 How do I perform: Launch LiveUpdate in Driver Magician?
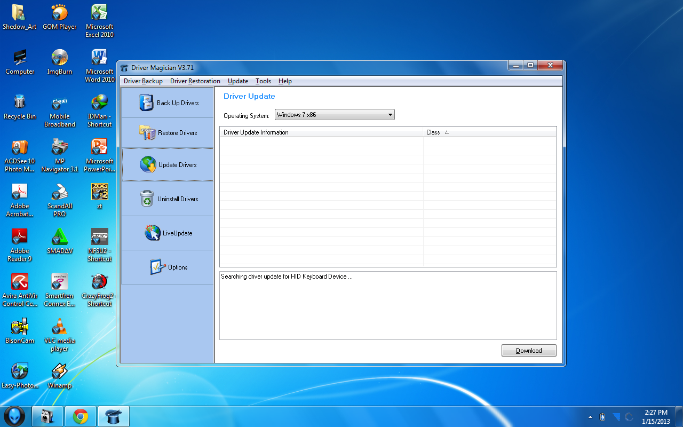[168, 233]
